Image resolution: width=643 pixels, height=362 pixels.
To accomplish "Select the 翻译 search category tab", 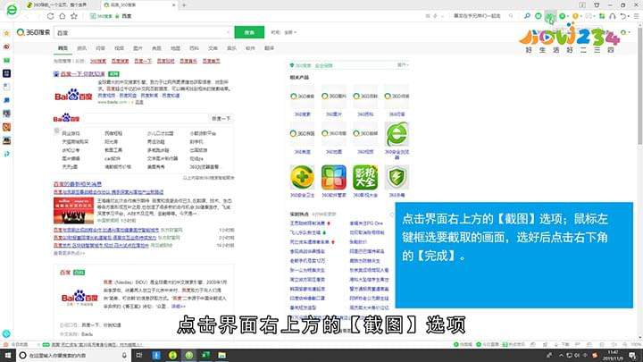I will [x=269, y=48].
